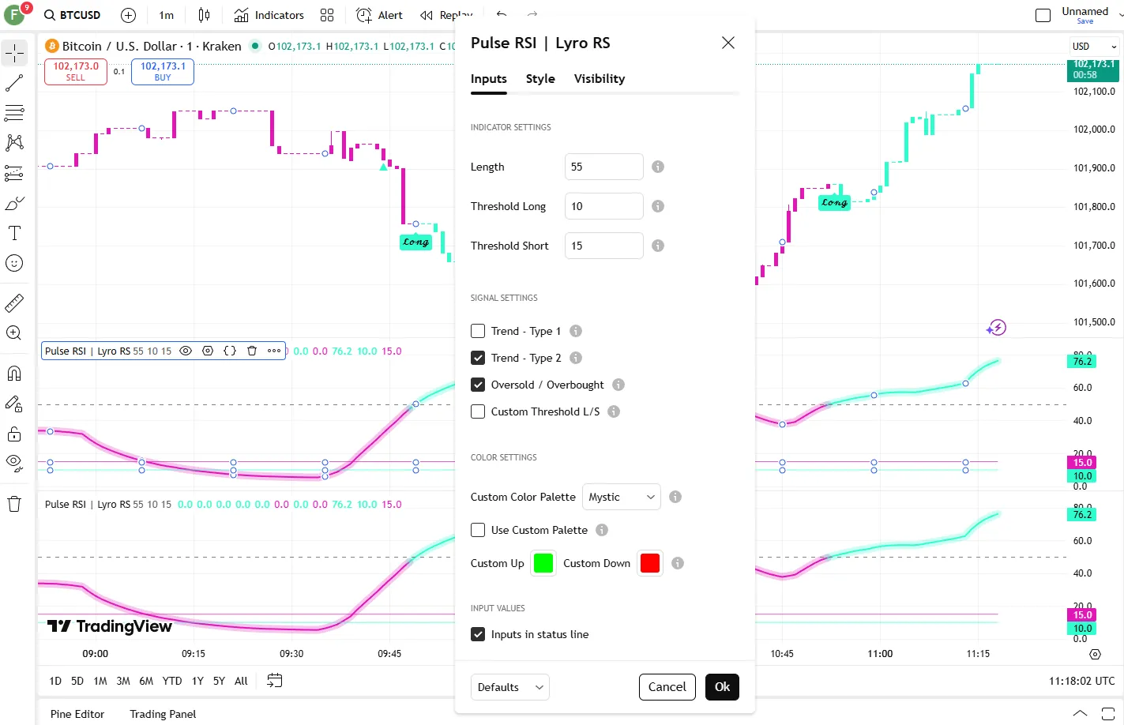Remove all drawings with trash icon

click(14, 504)
